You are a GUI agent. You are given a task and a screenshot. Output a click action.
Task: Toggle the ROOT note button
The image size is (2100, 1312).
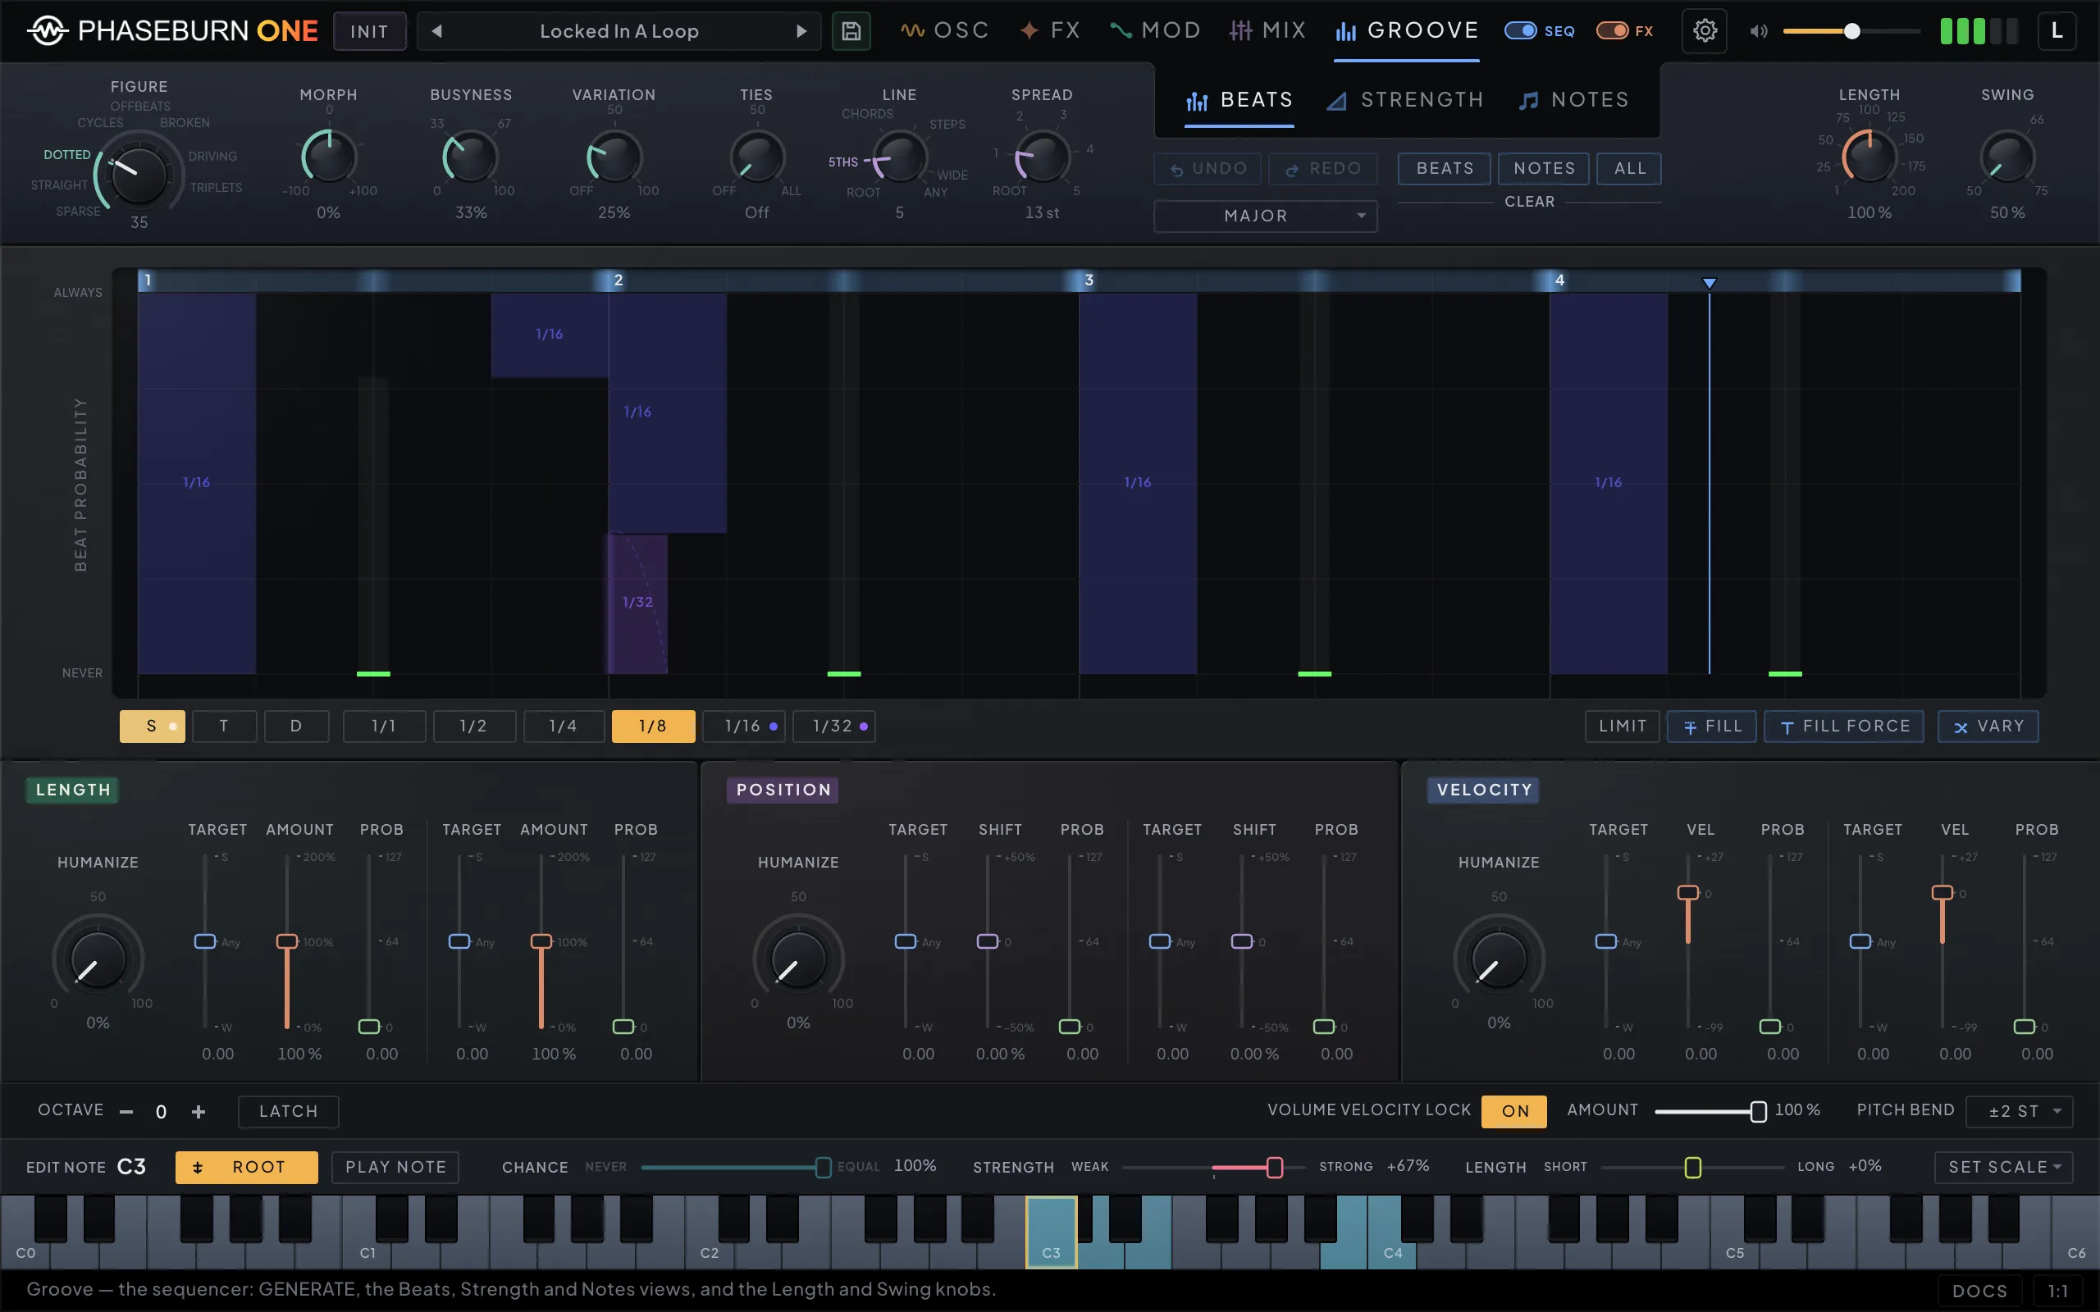(246, 1167)
